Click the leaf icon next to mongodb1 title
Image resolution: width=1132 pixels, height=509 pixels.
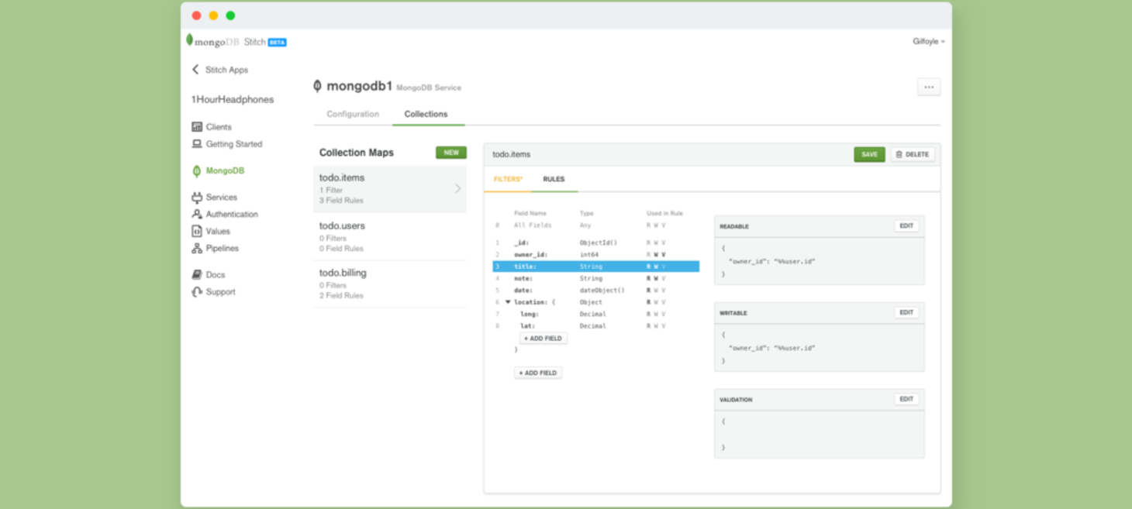(317, 86)
